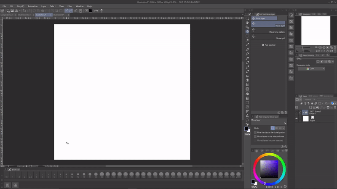Screen dimensions: 337x189
Task: Toggle visibility eye of Paper layer
Action: (297, 118)
